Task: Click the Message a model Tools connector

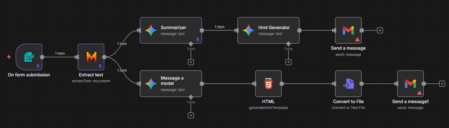Action: click(191, 97)
